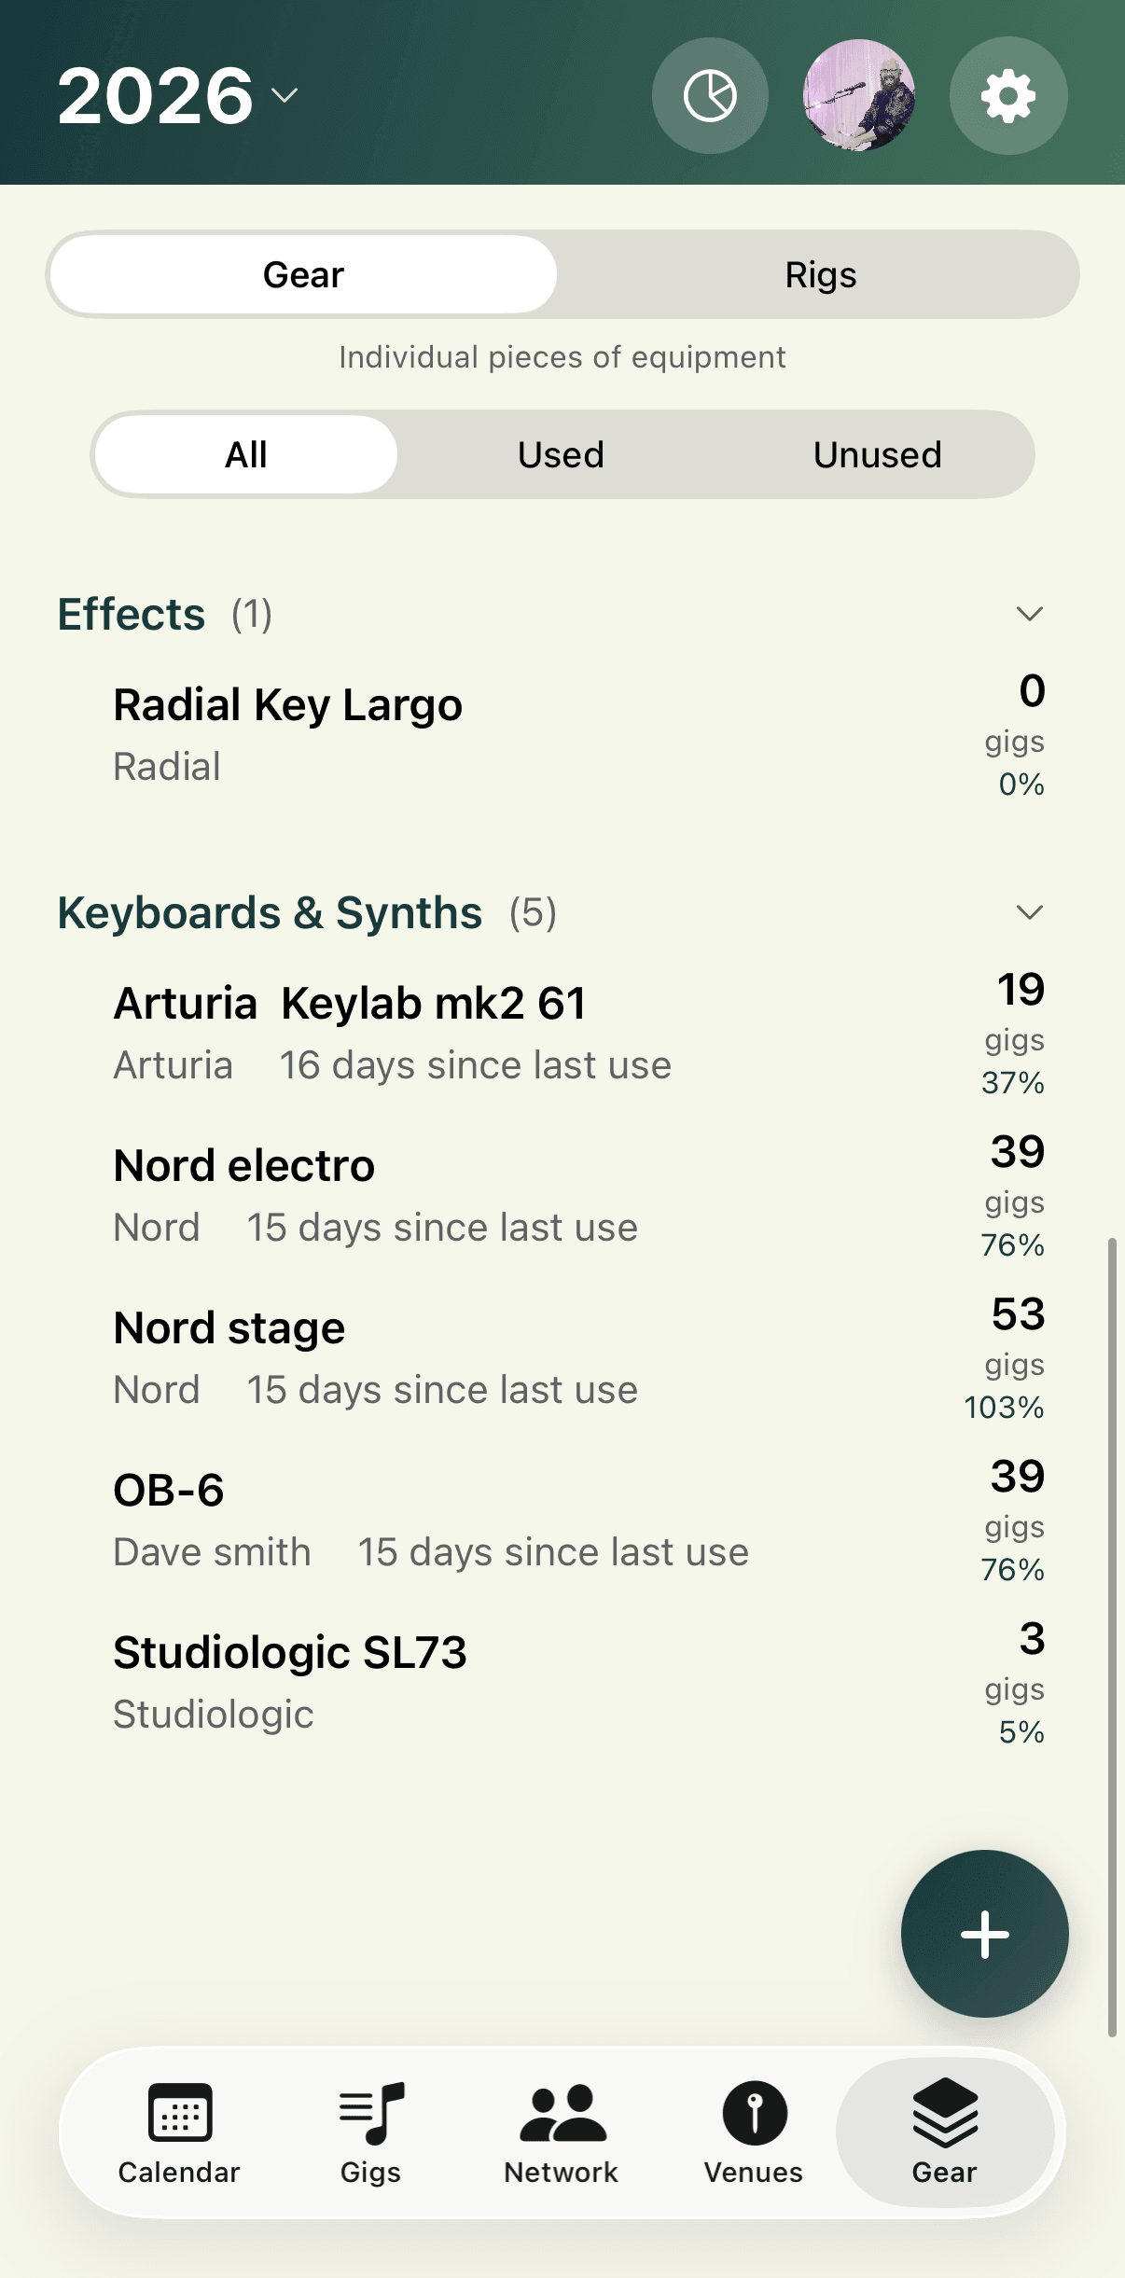Open the Venues pin icon
Viewport: 1125px width, 2278px height.
pyautogui.click(x=754, y=2114)
